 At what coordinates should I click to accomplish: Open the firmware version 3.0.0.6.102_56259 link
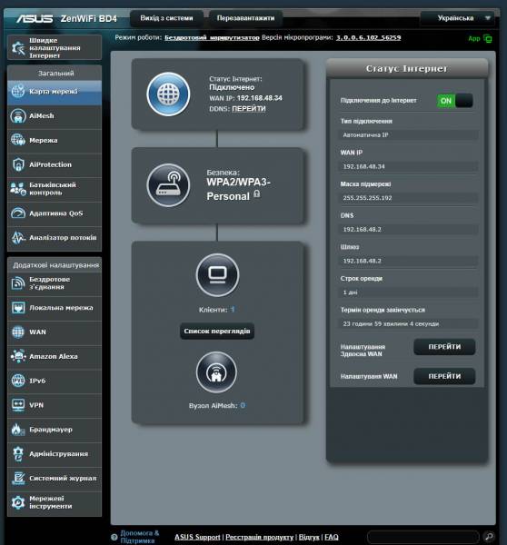click(368, 37)
